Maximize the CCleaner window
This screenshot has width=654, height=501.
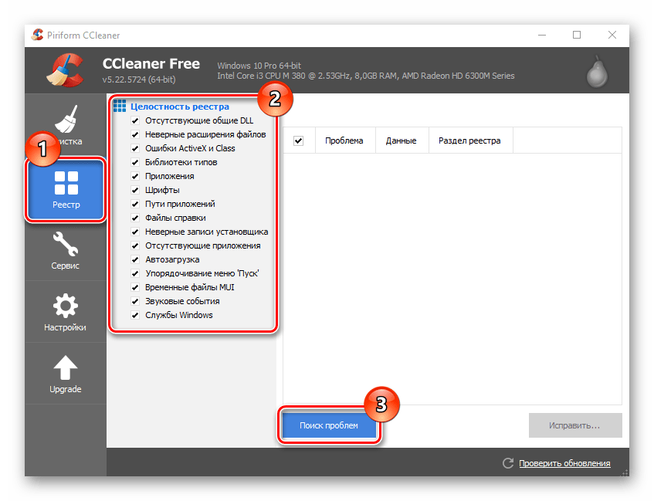pyautogui.click(x=577, y=35)
